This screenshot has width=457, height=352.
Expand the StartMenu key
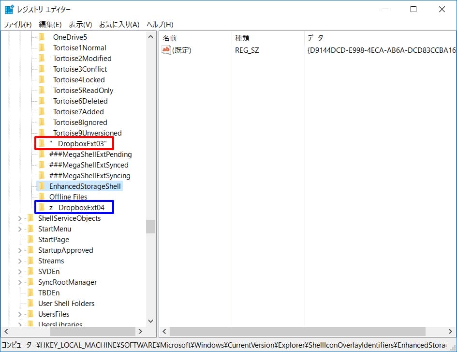point(19,229)
